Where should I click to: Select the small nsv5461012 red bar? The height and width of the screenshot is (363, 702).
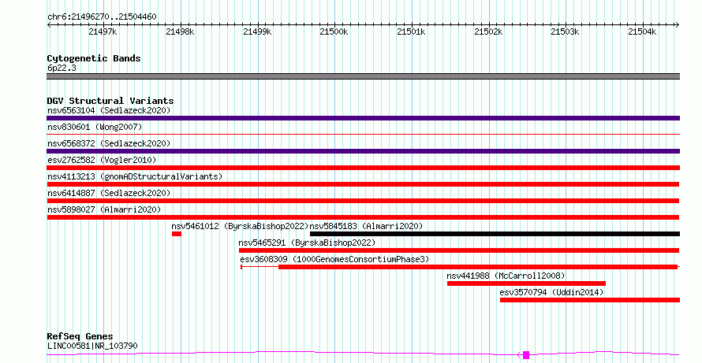click(x=177, y=234)
